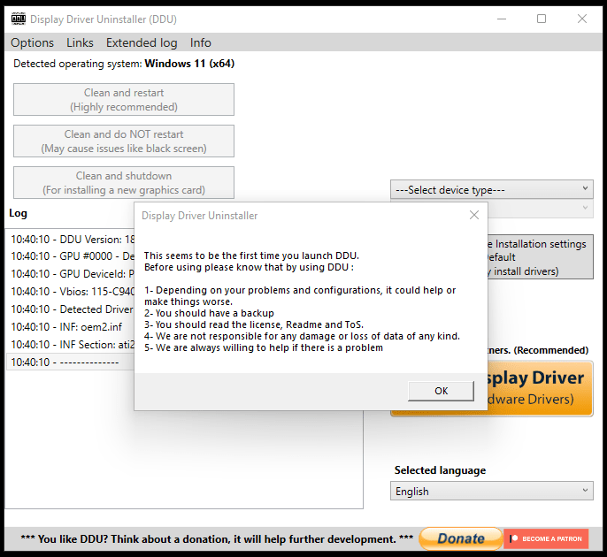Click Clean and restart button
Image resolution: width=607 pixels, height=557 pixels.
tap(124, 100)
